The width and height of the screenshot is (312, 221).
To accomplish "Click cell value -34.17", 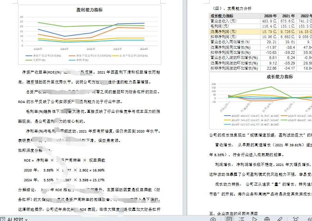I will coord(287,68).
